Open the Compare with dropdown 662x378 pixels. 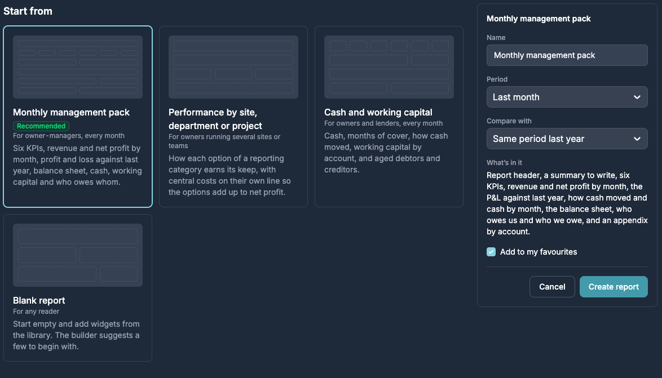pyautogui.click(x=567, y=139)
